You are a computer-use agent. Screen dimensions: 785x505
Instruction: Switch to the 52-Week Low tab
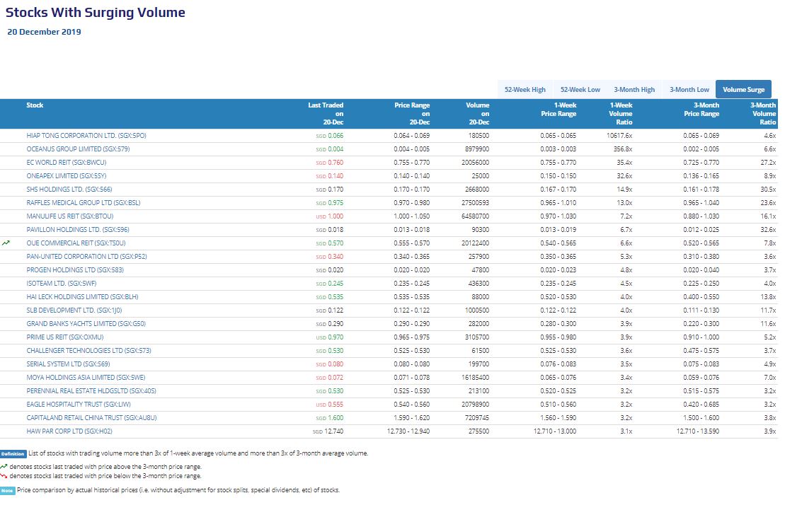[x=580, y=90]
